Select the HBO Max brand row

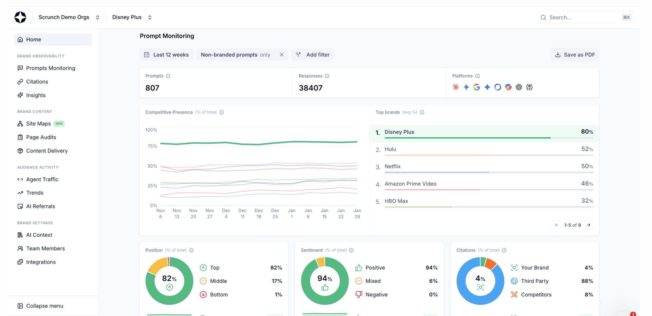pos(484,203)
